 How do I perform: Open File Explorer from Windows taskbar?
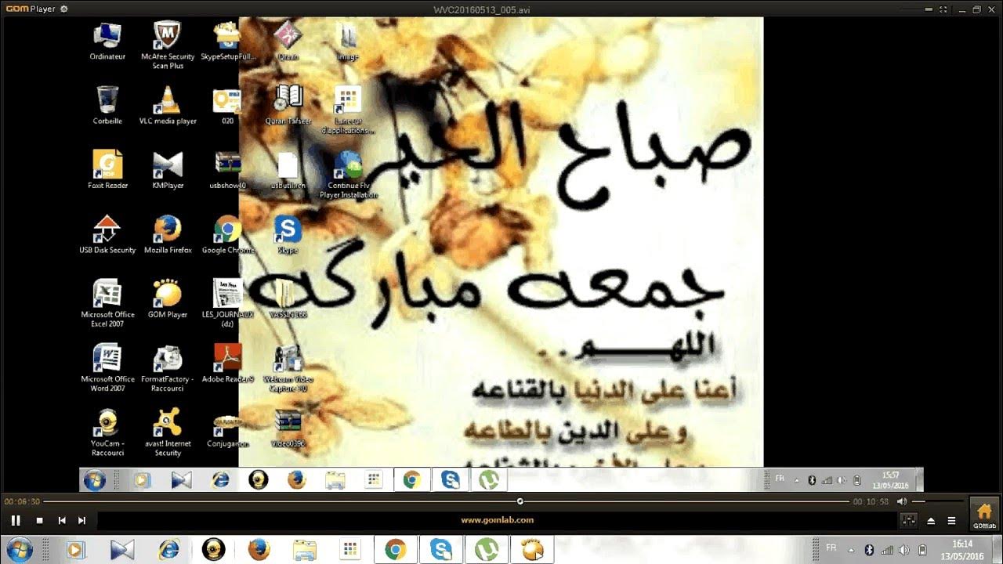(304, 550)
